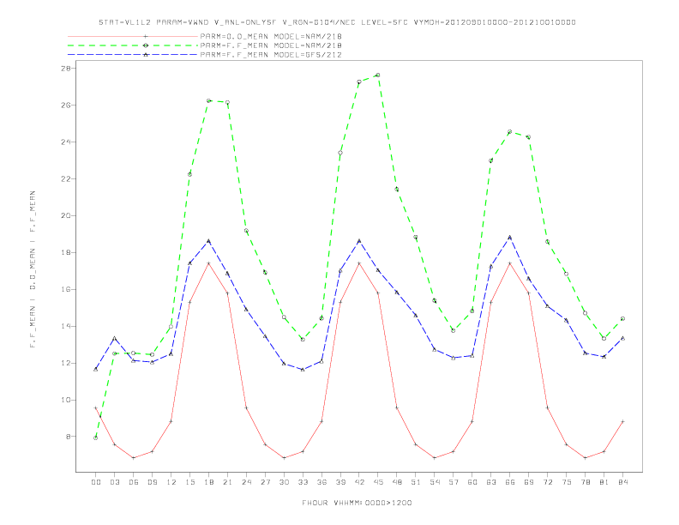The image size is (679, 525).
Task: Click x-axis forecast hour label 36
Action: pos(321,482)
